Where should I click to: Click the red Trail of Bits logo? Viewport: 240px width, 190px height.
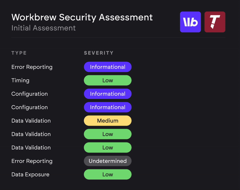(x=215, y=22)
